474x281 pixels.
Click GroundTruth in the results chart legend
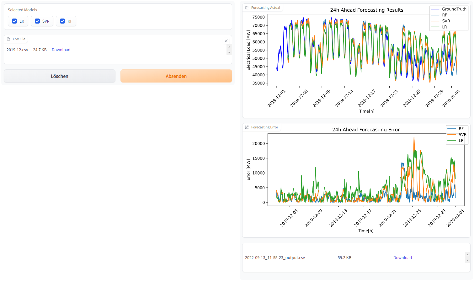454,9
